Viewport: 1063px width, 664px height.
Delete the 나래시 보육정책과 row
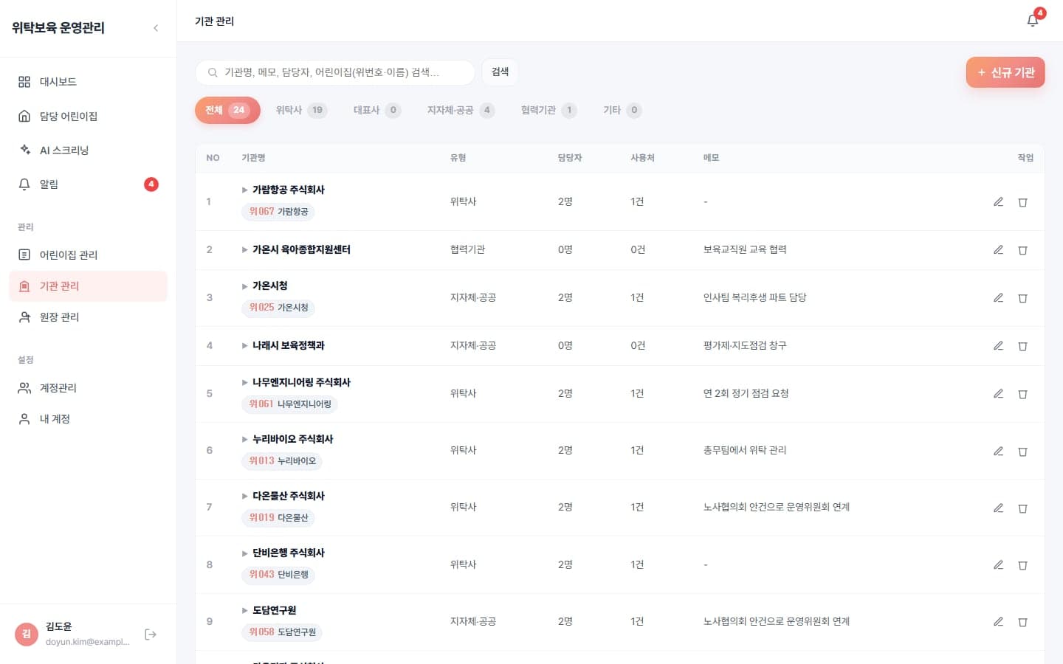coord(1023,346)
